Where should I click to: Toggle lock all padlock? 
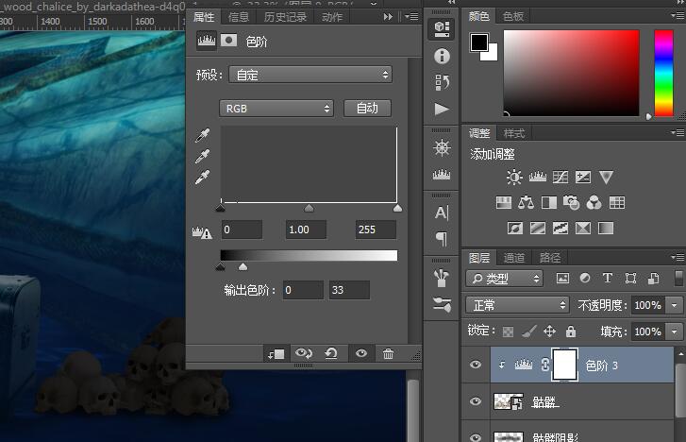click(571, 331)
